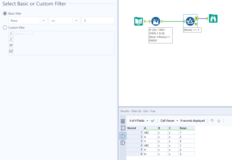Click the Rows value 2 in record 5
Image resolution: width=232 pixels, height=160 pixels.
[x=187, y=150]
